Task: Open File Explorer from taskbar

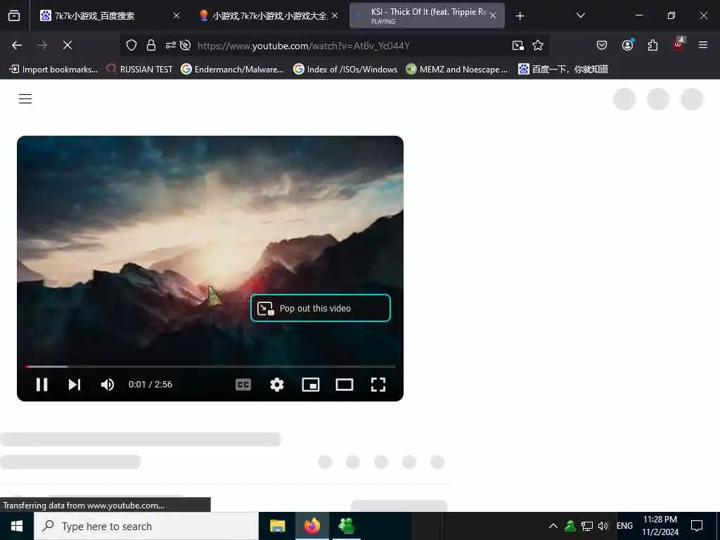Action: tap(277, 526)
